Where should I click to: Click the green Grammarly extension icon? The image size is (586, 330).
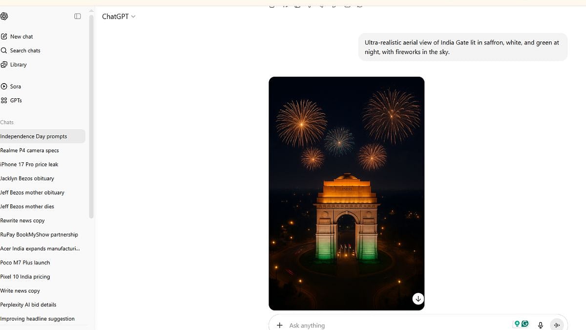pos(525,324)
